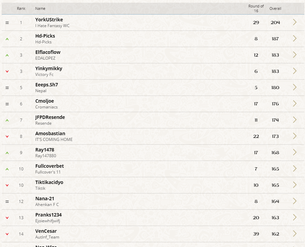Screen dimensions: 305x247
Task: Open Yinkymikky details with right arrow
Action: click(x=295, y=71)
